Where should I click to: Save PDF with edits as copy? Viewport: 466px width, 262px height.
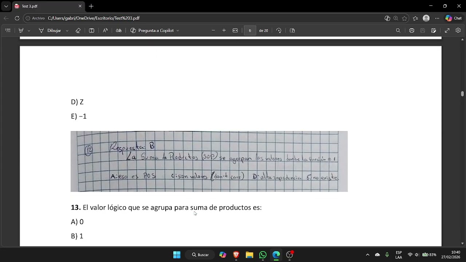[434, 31]
